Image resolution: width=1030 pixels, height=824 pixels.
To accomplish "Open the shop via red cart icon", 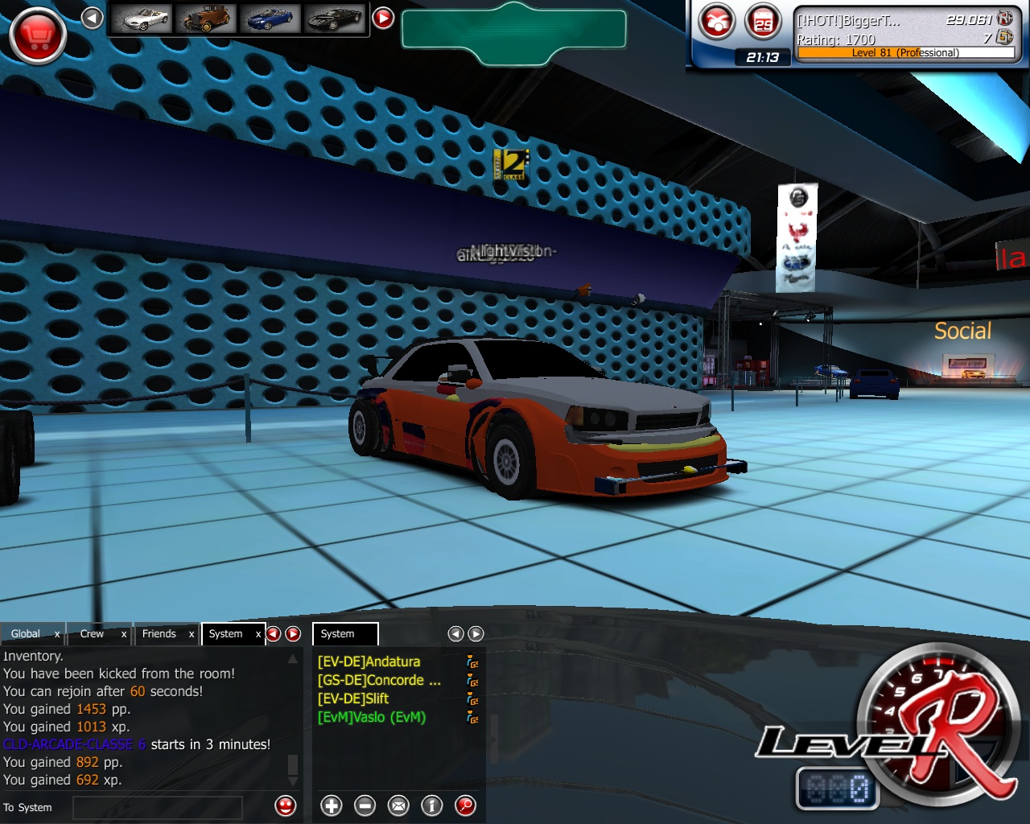I will pyautogui.click(x=37, y=36).
